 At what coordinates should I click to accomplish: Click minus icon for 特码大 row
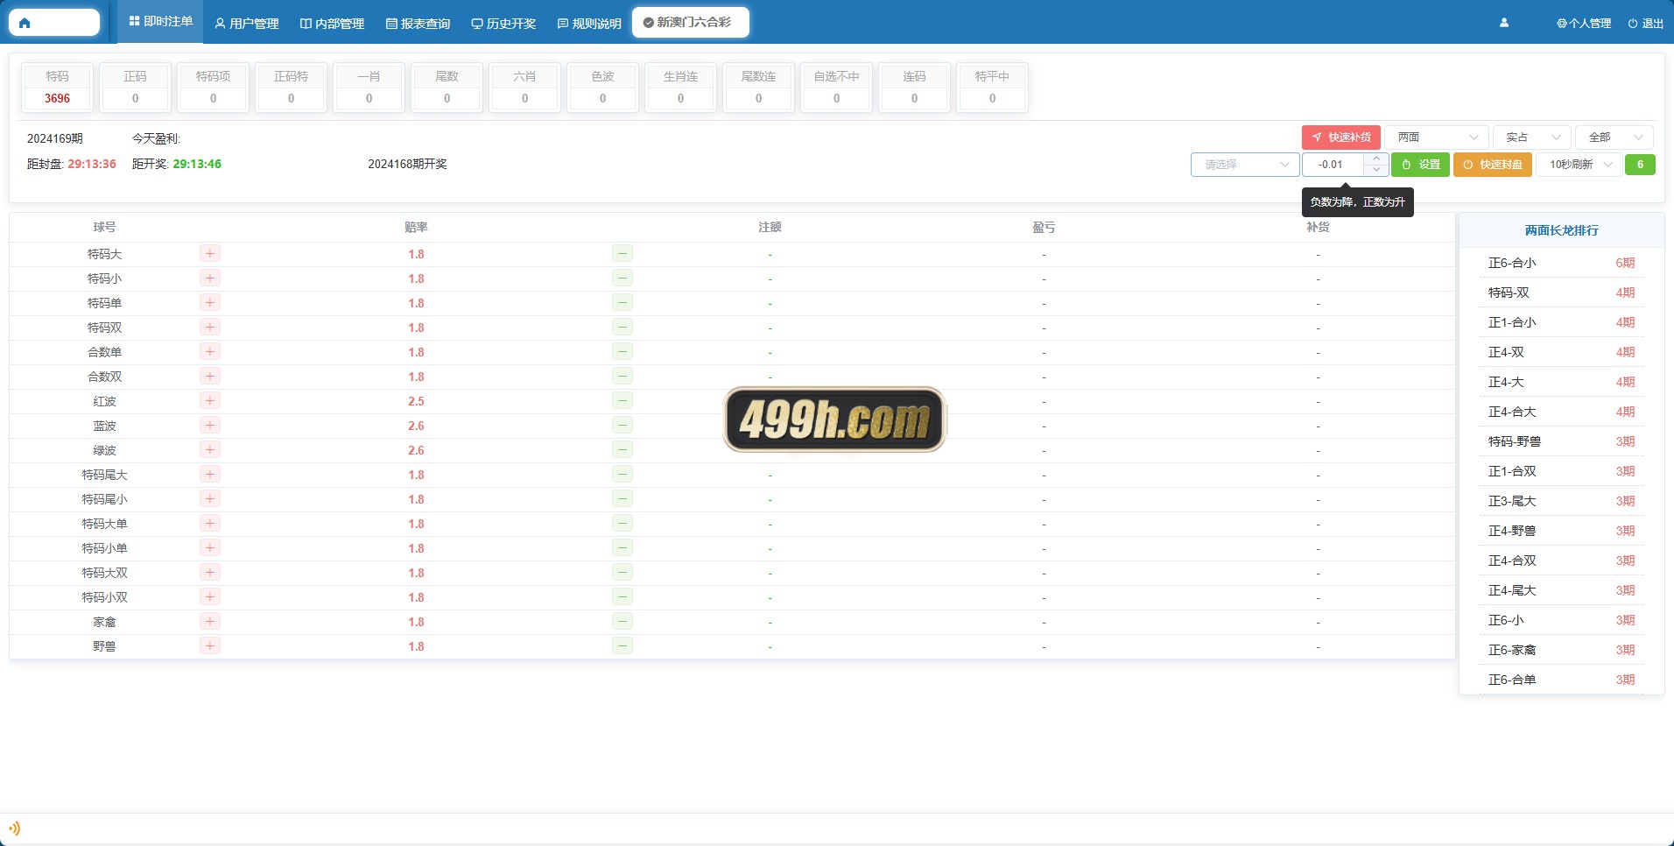(622, 254)
